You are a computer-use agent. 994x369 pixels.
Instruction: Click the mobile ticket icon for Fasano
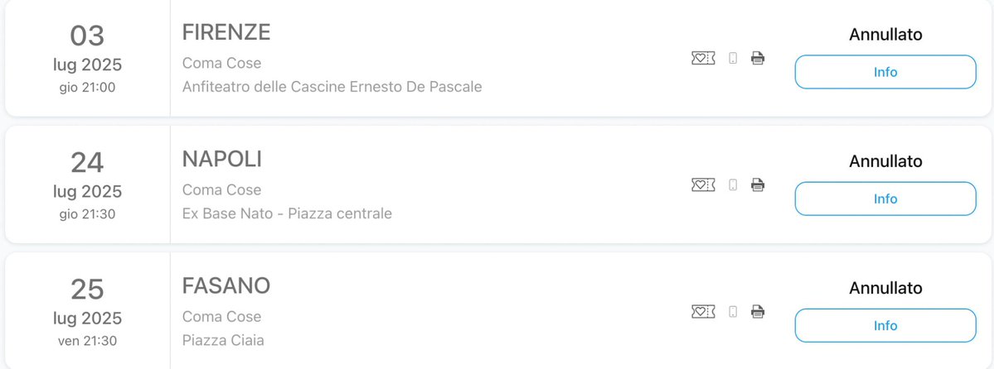click(x=733, y=311)
